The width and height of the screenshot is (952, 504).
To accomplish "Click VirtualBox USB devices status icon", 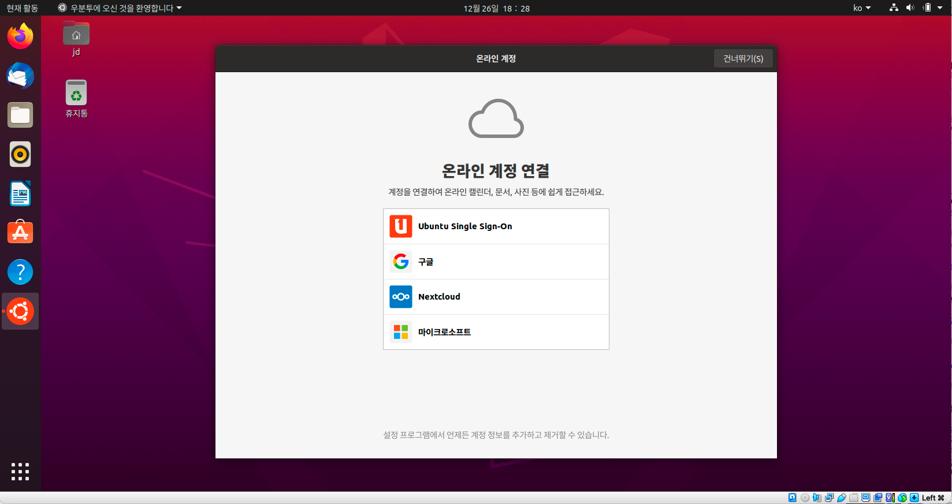I will coord(842,497).
